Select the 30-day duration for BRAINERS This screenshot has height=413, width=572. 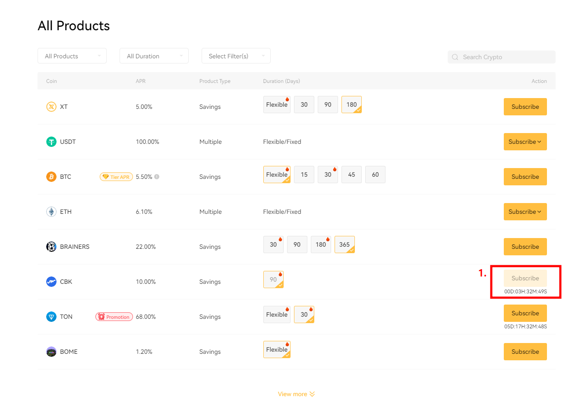[x=273, y=245]
